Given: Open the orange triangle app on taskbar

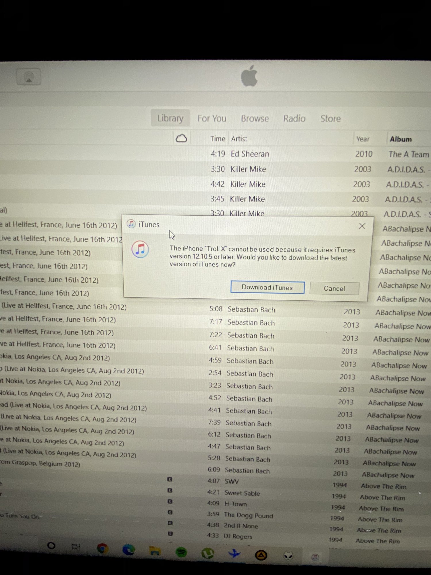Looking at the screenshot, I should [x=261, y=555].
